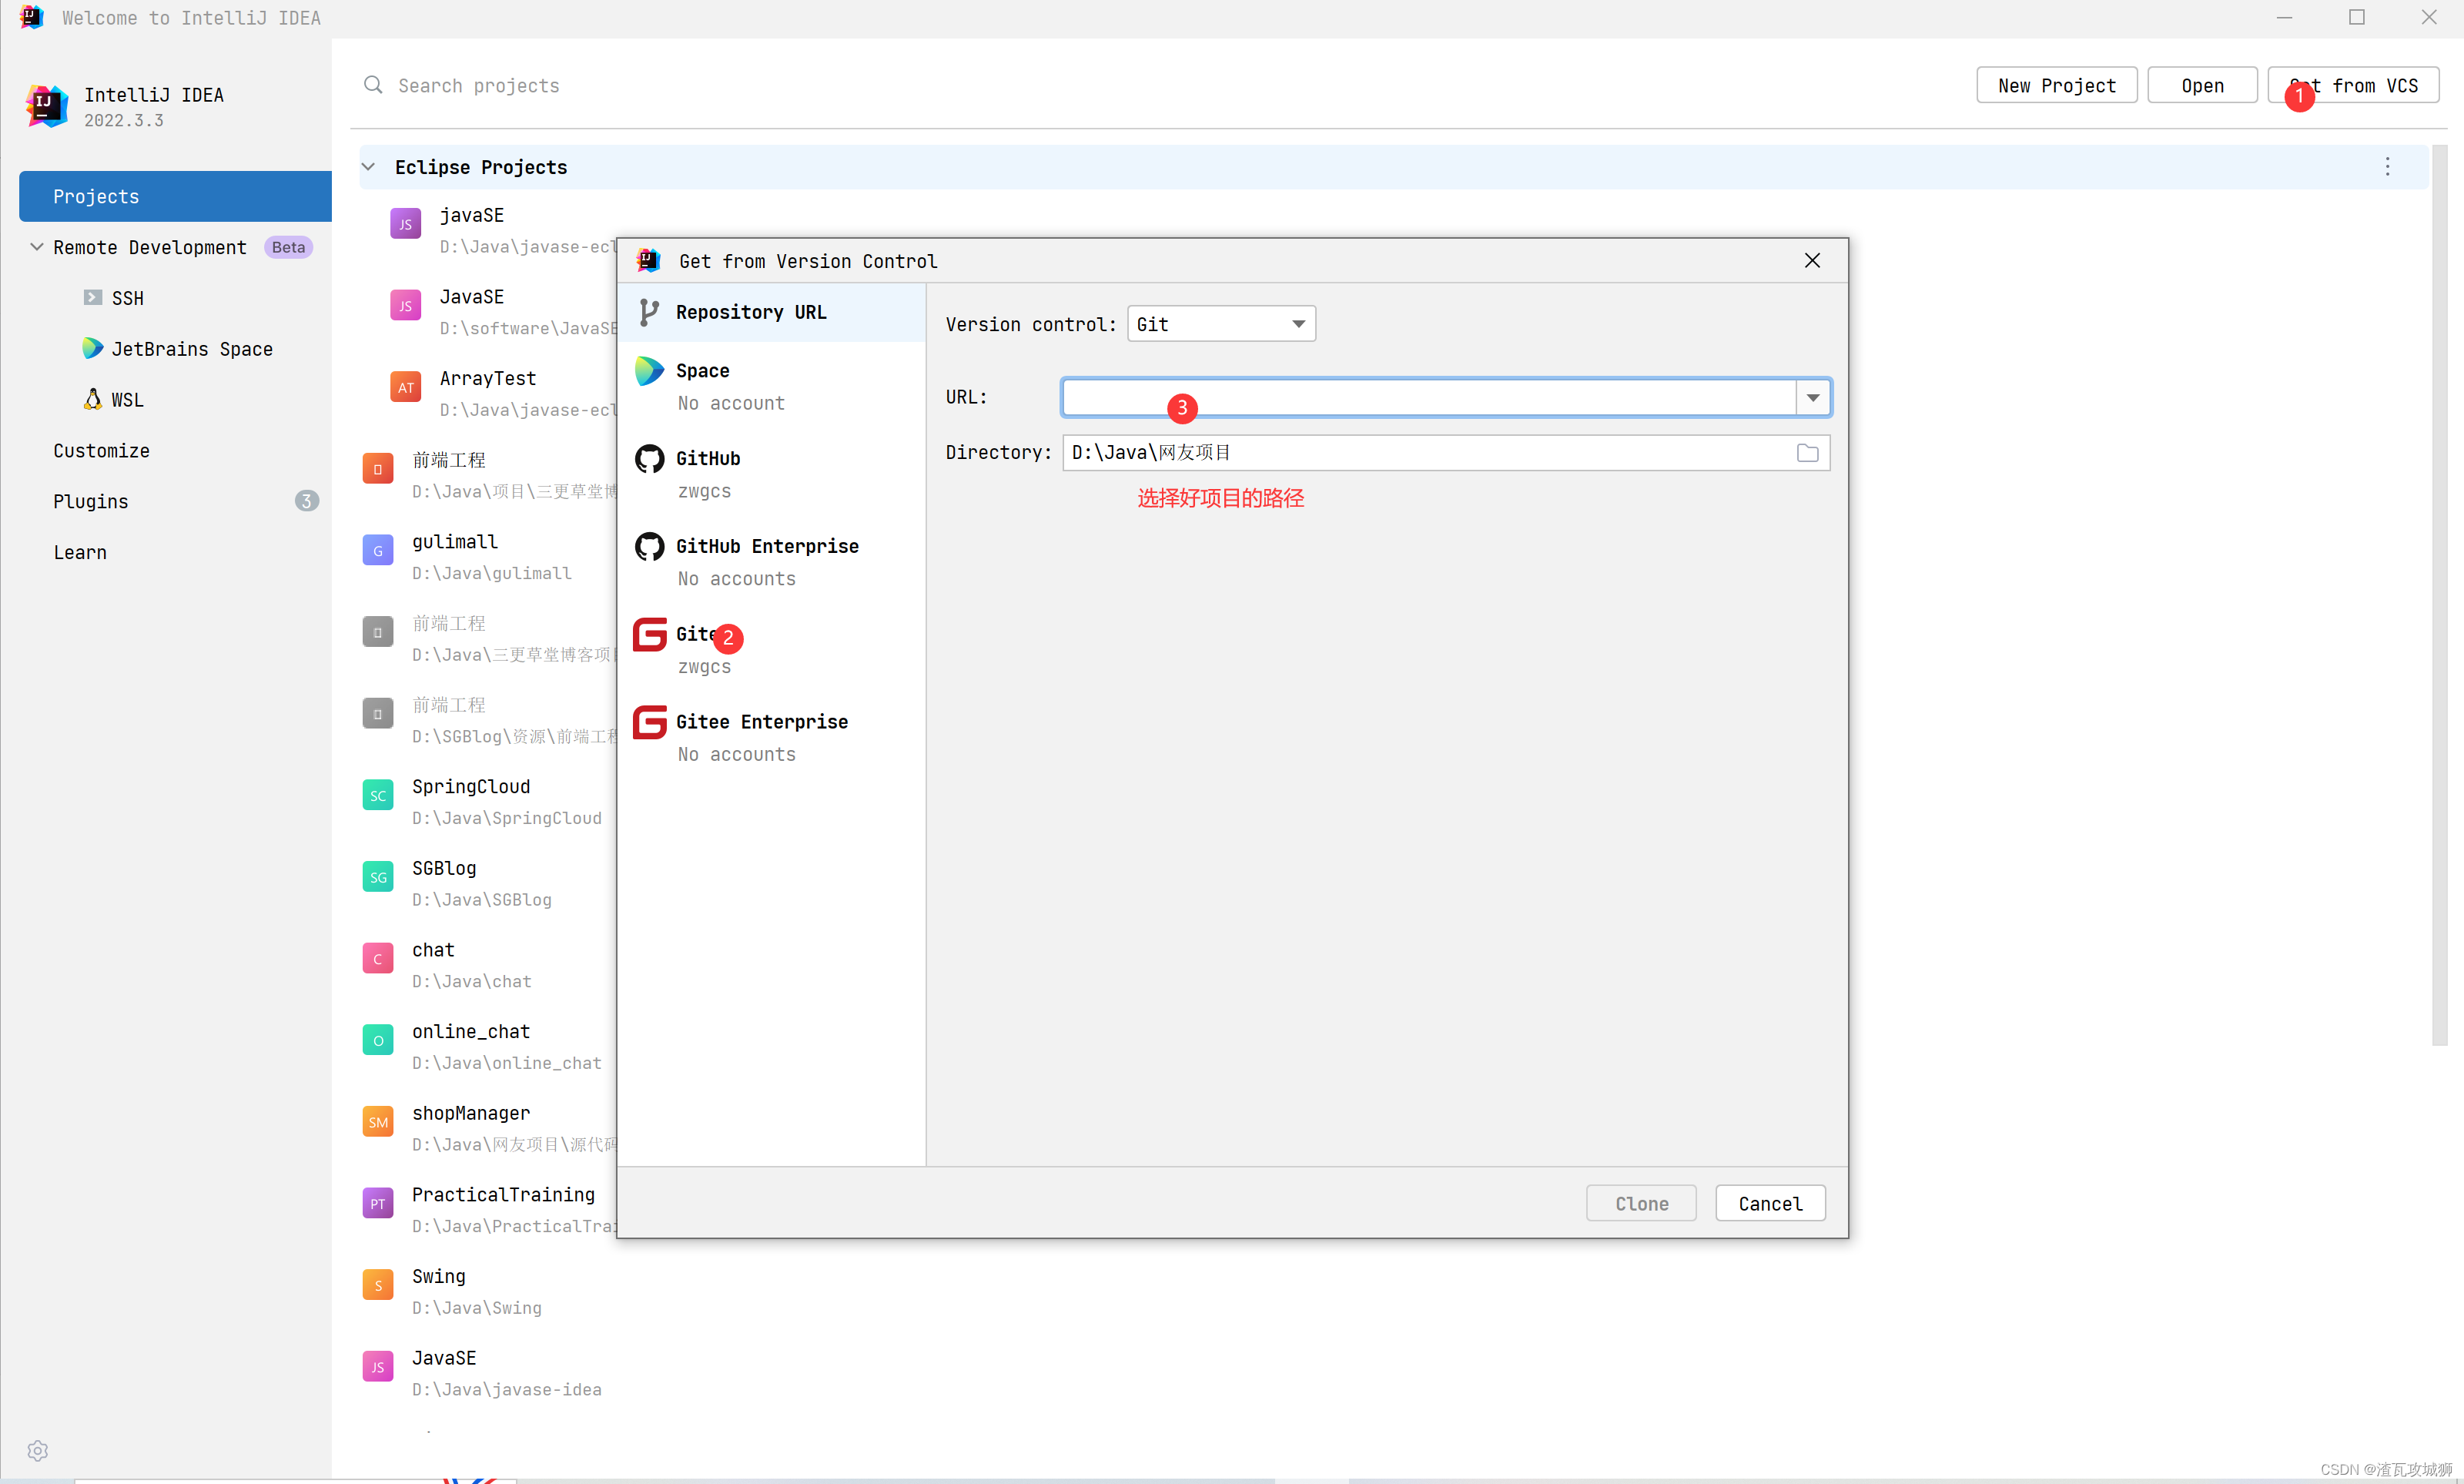This screenshot has height=1484, width=2464.
Task: Click the folder browse icon in Directory field
Action: (x=1806, y=453)
